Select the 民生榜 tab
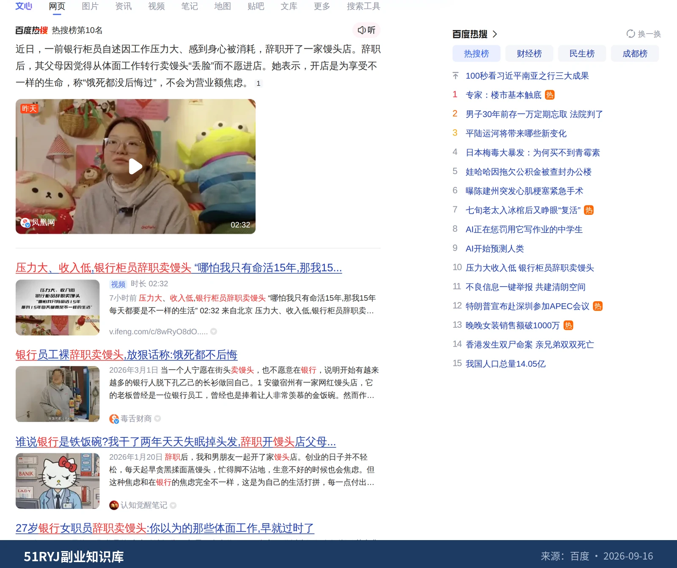The height and width of the screenshot is (568, 677). [582, 54]
